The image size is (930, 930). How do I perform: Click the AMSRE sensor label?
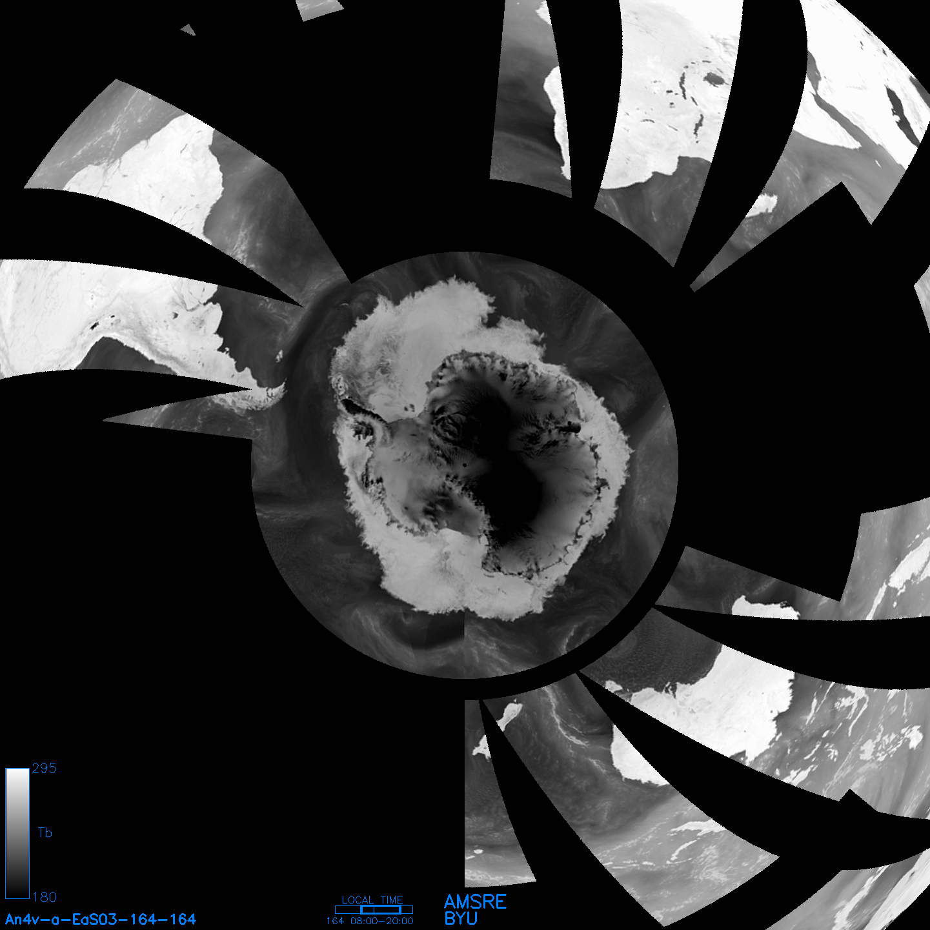[476, 902]
